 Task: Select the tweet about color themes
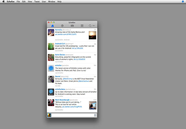(x=72, y=69)
